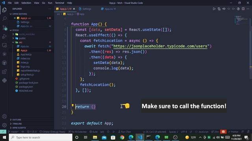Open README.md in file tree
Screen dimensions: 252x141
click(26, 91)
